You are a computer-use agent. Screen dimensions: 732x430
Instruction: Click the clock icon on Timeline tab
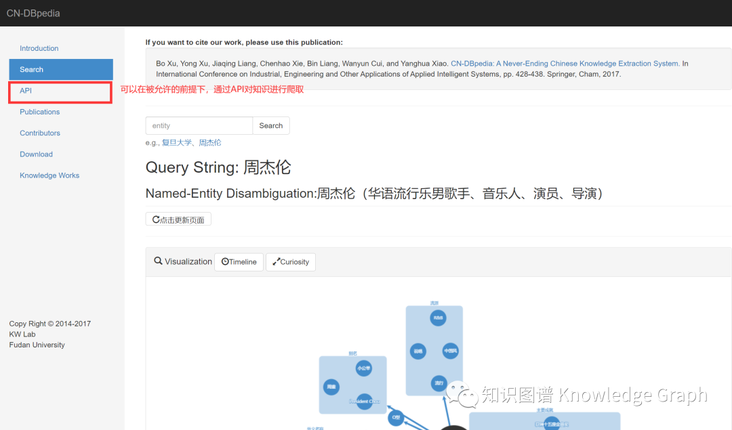(x=225, y=261)
